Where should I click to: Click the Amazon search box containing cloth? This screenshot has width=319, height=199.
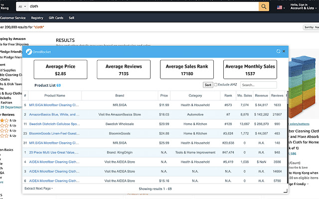coord(143,6)
